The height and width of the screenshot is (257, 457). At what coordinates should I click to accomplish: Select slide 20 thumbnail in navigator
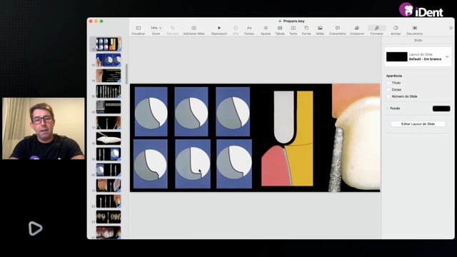click(x=109, y=170)
